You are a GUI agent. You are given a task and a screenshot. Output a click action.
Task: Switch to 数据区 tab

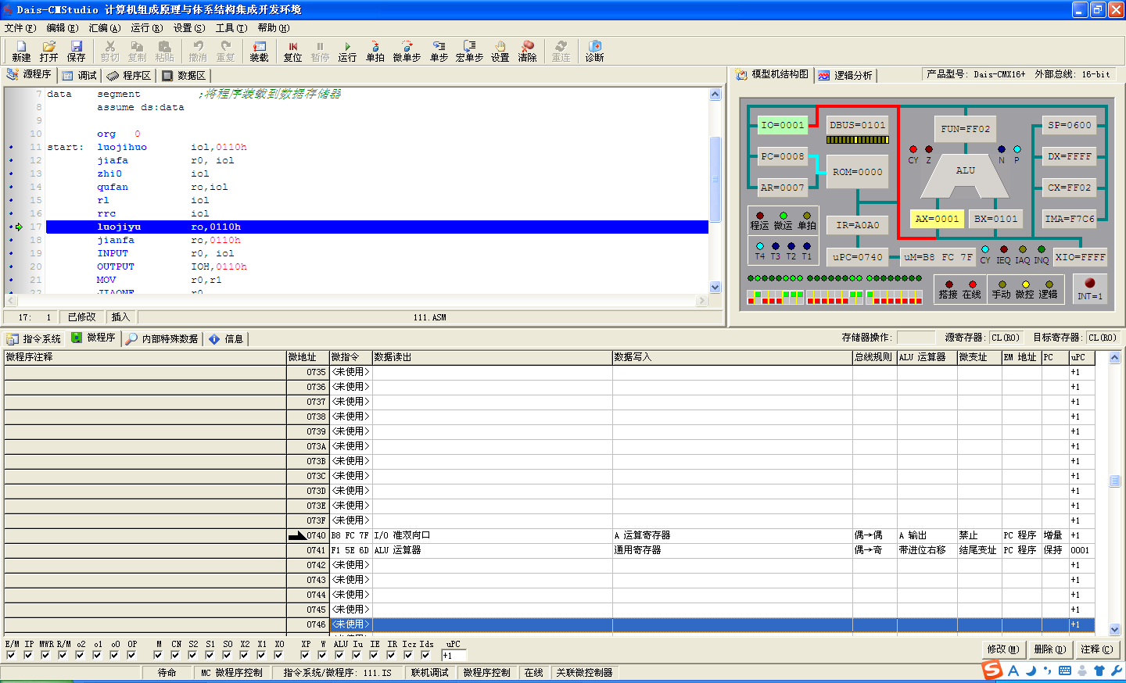tap(184, 76)
